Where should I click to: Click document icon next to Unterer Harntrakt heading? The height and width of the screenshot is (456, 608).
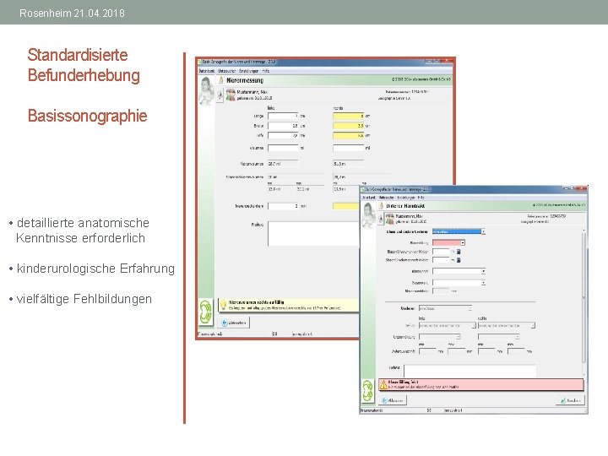(x=381, y=206)
